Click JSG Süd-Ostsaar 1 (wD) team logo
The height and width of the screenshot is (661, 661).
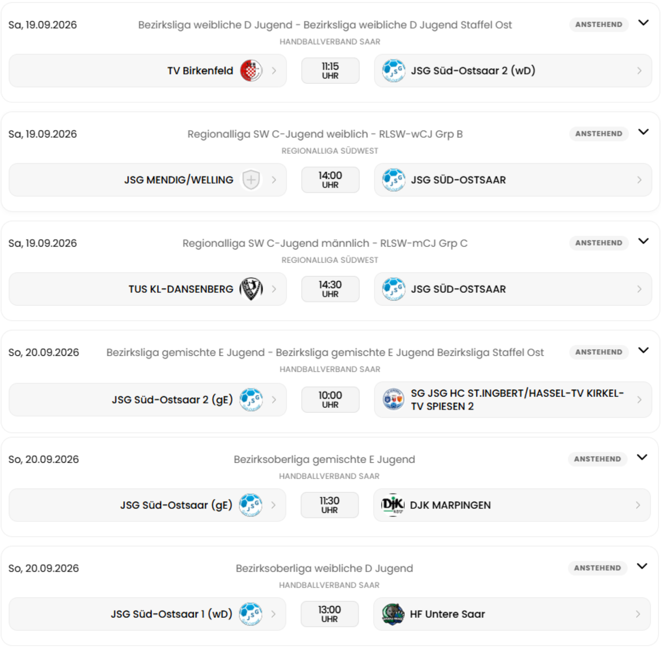pos(250,614)
